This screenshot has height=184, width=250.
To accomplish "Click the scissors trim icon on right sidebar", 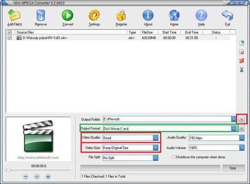I will coord(242,69).
